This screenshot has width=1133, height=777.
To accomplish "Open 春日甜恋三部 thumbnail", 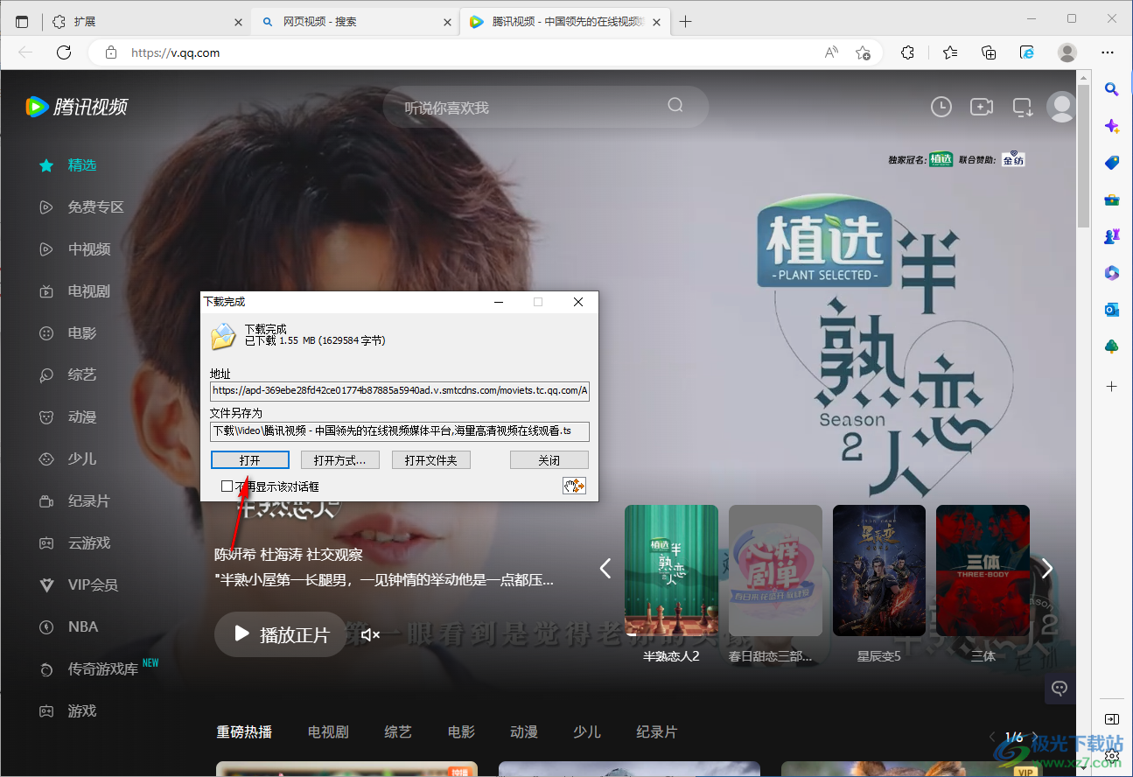I will (x=775, y=570).
